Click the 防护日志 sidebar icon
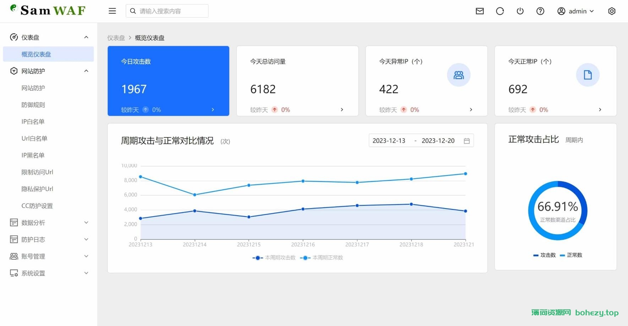This screenshot has width=628, height=326. [14, 239]
